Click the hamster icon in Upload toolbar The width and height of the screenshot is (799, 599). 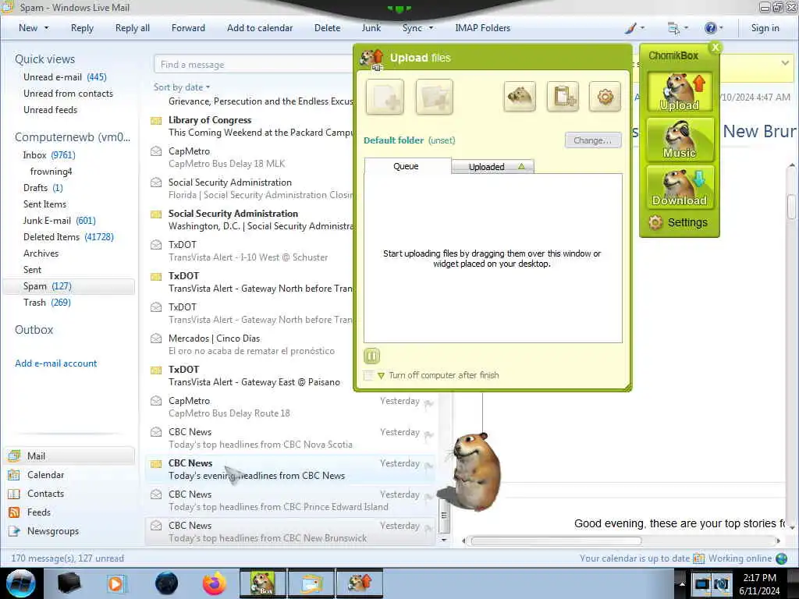coord(520,96)
